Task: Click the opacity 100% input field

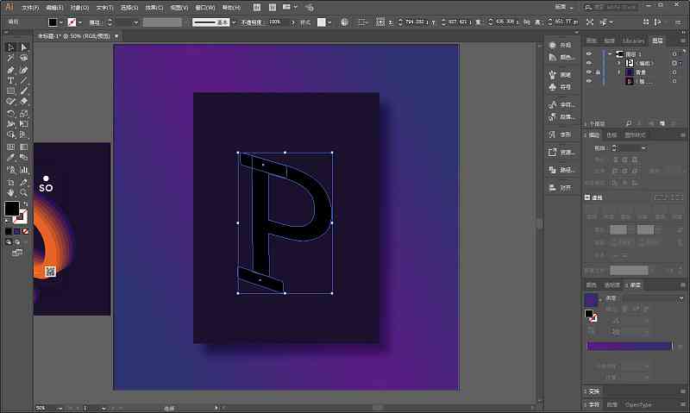Action: pyautogui.click(x=277, y=22)
